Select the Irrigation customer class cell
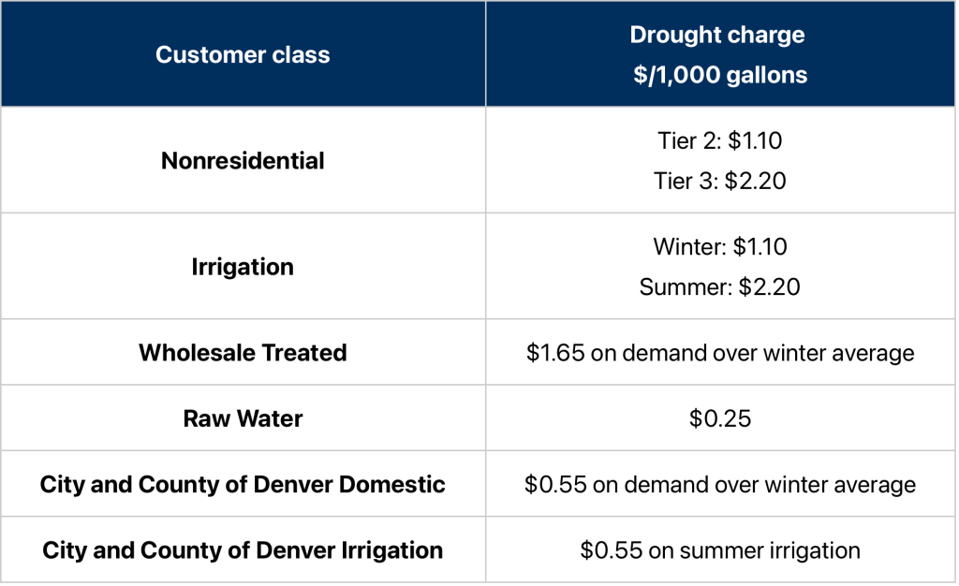The width and height of the screenshot is (959, 586). point(243,267)
